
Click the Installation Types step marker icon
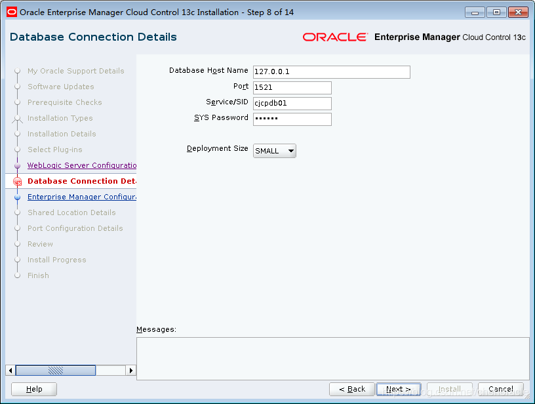18,119
